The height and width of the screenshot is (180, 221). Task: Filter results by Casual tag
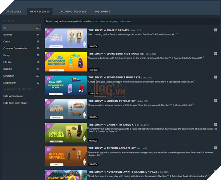coord(7,41)
